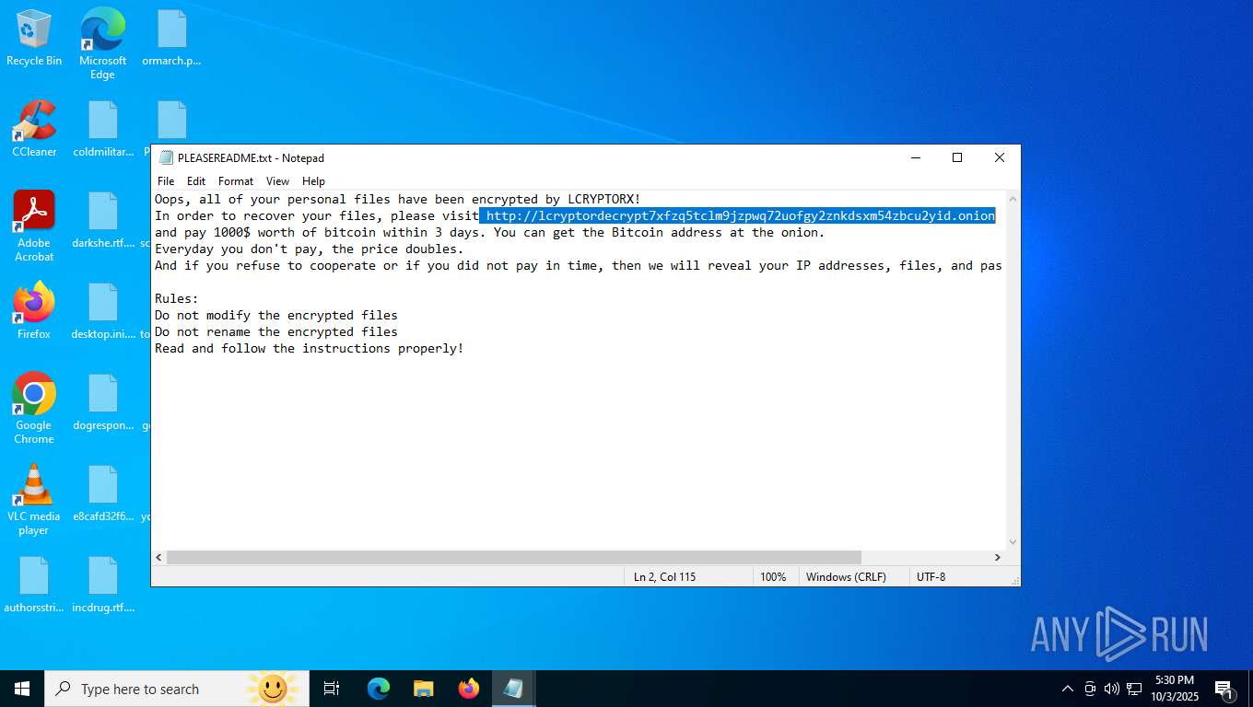
Task: Open the volume control in the tray
Action: [1112, 689]
